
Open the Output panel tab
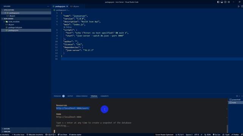point(70,96)
